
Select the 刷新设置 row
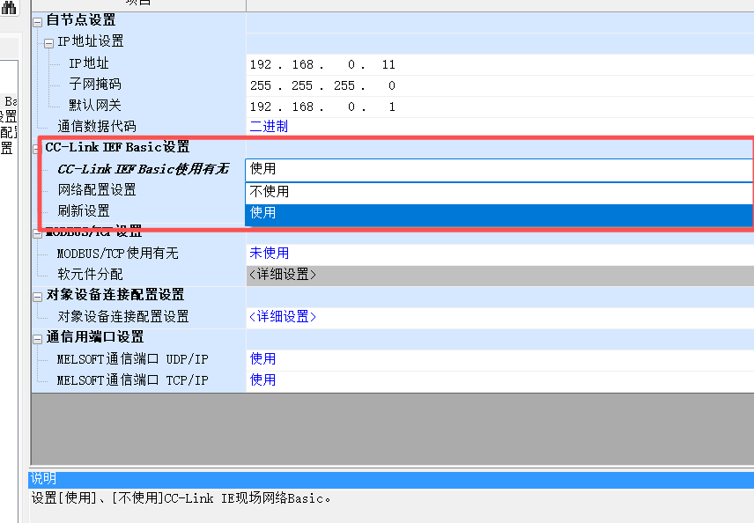click(84, 211)
